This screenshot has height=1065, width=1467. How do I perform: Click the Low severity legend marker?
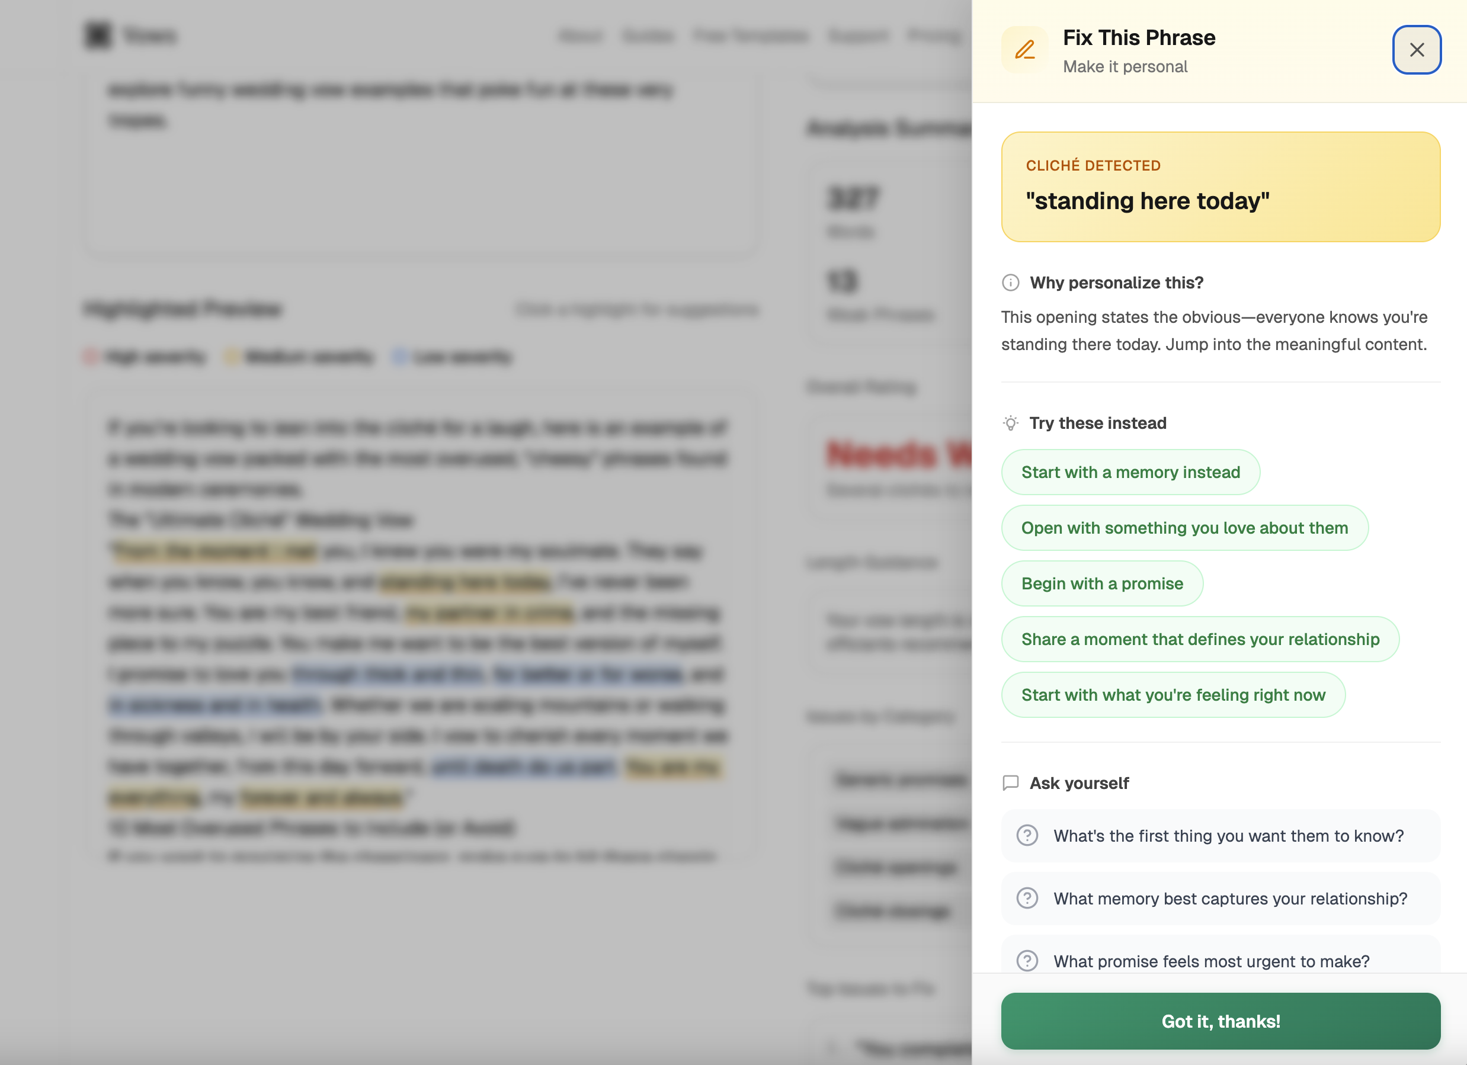point(401,357)
